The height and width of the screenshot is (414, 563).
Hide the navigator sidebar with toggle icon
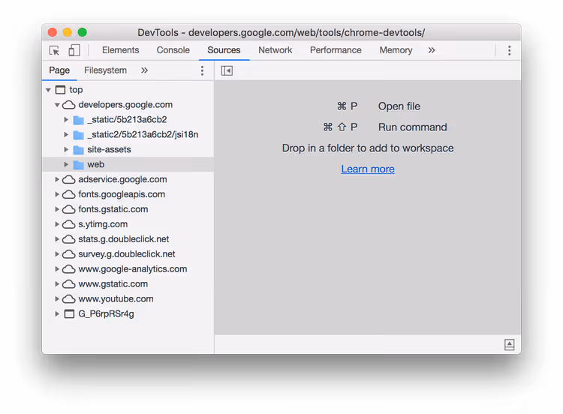[227, 70]
